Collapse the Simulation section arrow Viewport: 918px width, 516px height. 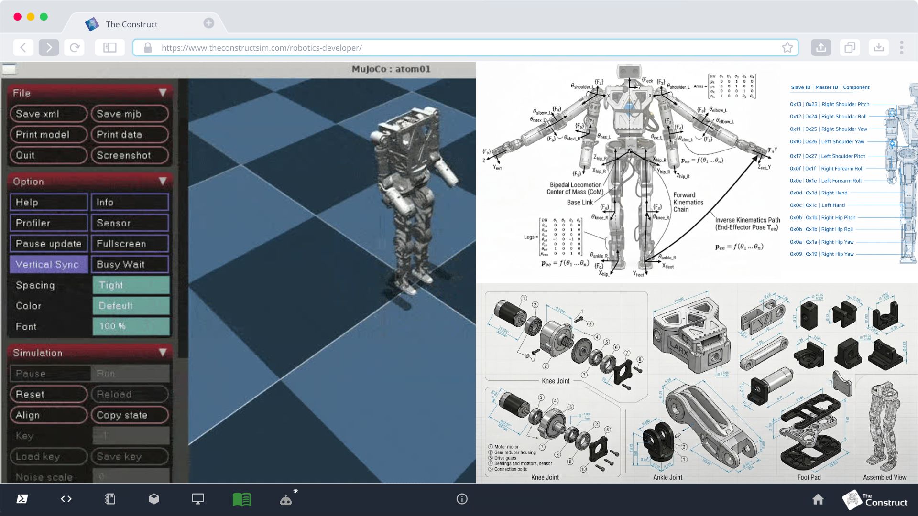click(x=163, y=353)
